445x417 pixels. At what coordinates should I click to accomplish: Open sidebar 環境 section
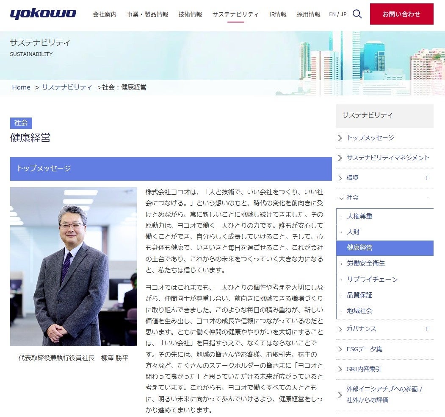pyautogui.click(x=352, y=178)
